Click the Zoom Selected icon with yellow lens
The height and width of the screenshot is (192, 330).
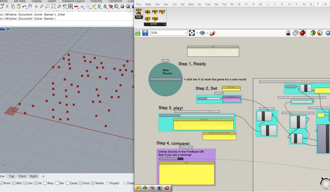coord(59,6)
